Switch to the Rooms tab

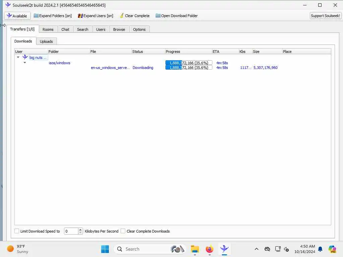pyautogui.click(x=48, y=29)
